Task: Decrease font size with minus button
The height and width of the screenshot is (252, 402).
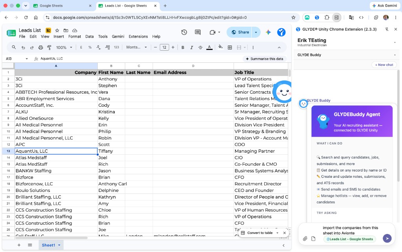Action: tap(155, 47)
